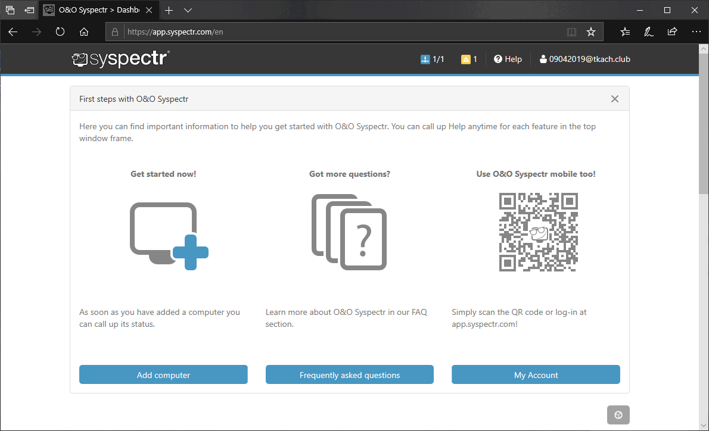Click the 'Got more questions?' heading
Viewport: 709px width, 431px height.
tap(350, 174)
